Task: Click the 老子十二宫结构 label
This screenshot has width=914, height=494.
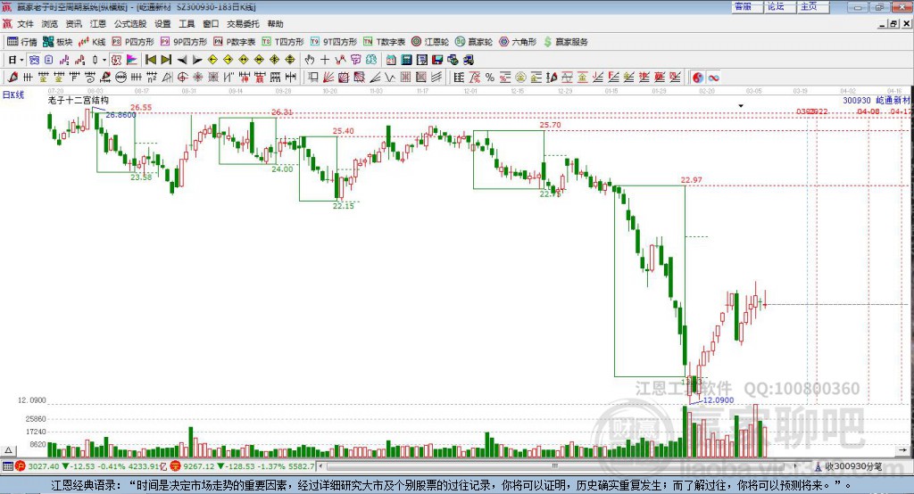Action: [x=79, y=100]
